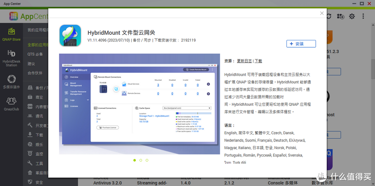
Task: Show second screenshot carousel dot
Action: (x=141, y=160)
